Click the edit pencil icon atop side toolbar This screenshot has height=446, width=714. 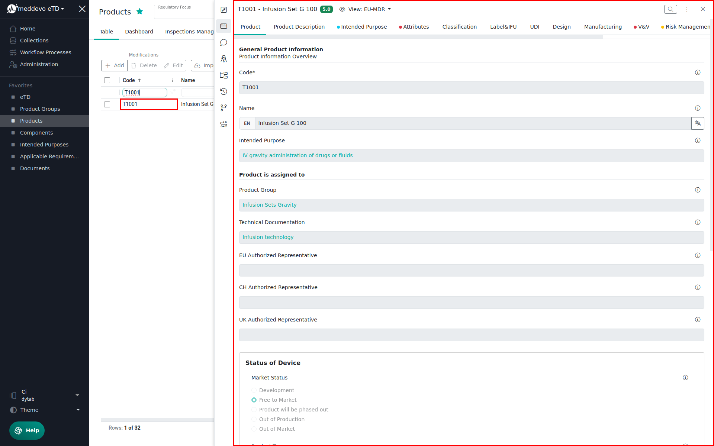tap(223, 10)
